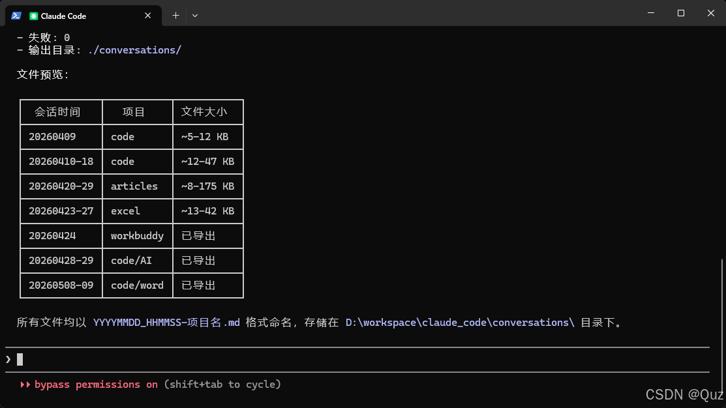
Task: Click the bypass permissions on indicator
Action: pyautogui.click(x=96, y=385)
